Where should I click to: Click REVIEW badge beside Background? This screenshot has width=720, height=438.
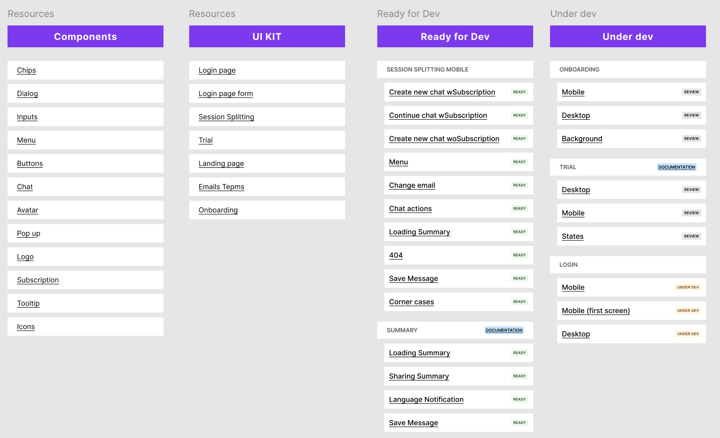(691, 139)
